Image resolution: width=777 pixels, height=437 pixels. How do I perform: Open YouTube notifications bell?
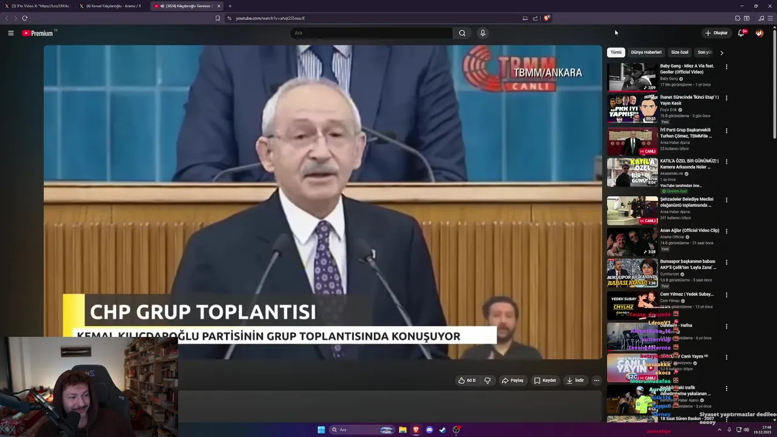tap(741, 33)
